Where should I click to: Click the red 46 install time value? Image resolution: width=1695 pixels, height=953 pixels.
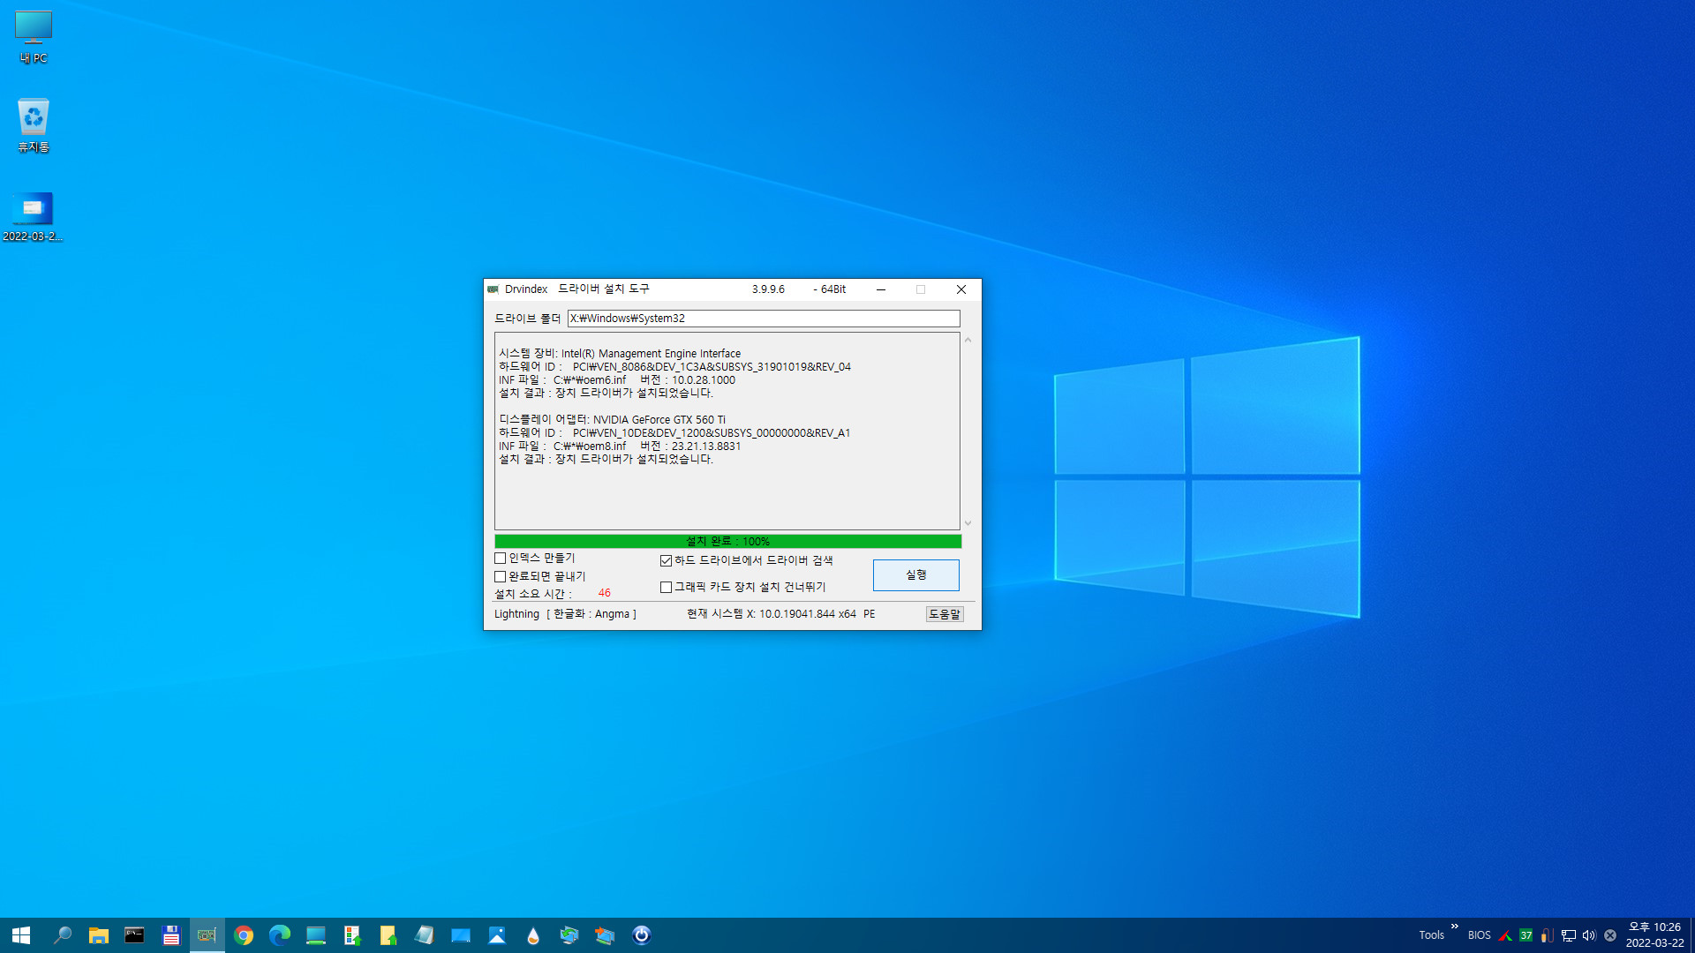(x=604, y=594)
